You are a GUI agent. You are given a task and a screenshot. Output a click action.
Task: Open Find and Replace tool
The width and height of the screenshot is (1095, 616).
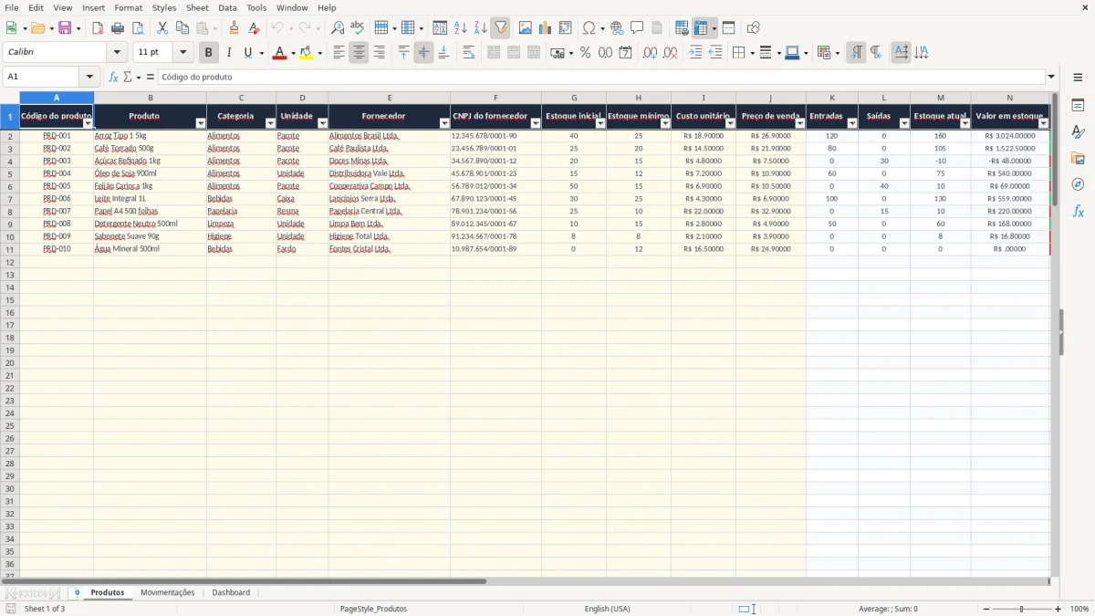click(338, 28)
